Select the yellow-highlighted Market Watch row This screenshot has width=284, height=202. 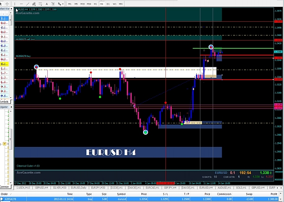(x=5, y=64)
